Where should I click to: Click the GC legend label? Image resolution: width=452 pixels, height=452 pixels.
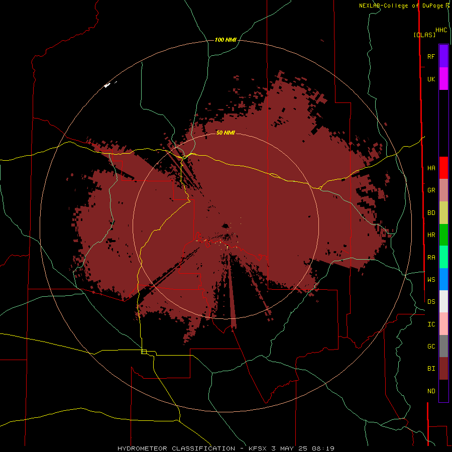pos(431,346)
